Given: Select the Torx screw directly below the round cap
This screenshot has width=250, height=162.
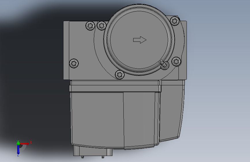Looking at the screenshot, I should [x=120, y=74].
